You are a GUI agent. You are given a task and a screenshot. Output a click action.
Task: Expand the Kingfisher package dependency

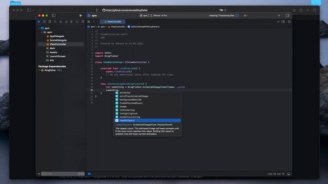(39, 71)
